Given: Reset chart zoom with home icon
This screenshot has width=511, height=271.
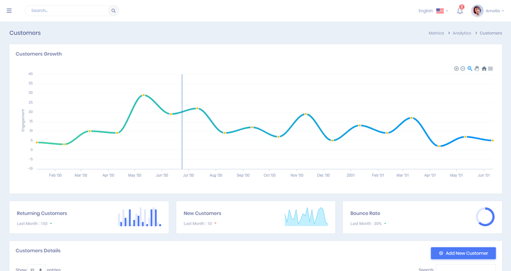Looking at the screenshot, I should click(484, 69).
